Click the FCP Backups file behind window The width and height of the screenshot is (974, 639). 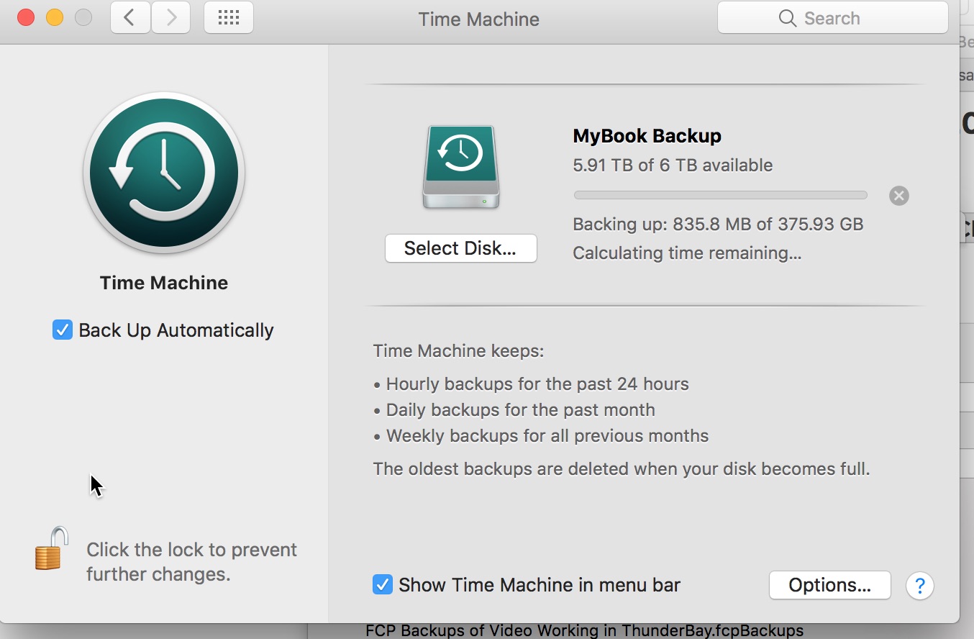pyautogui.click(x=584, y=631)
